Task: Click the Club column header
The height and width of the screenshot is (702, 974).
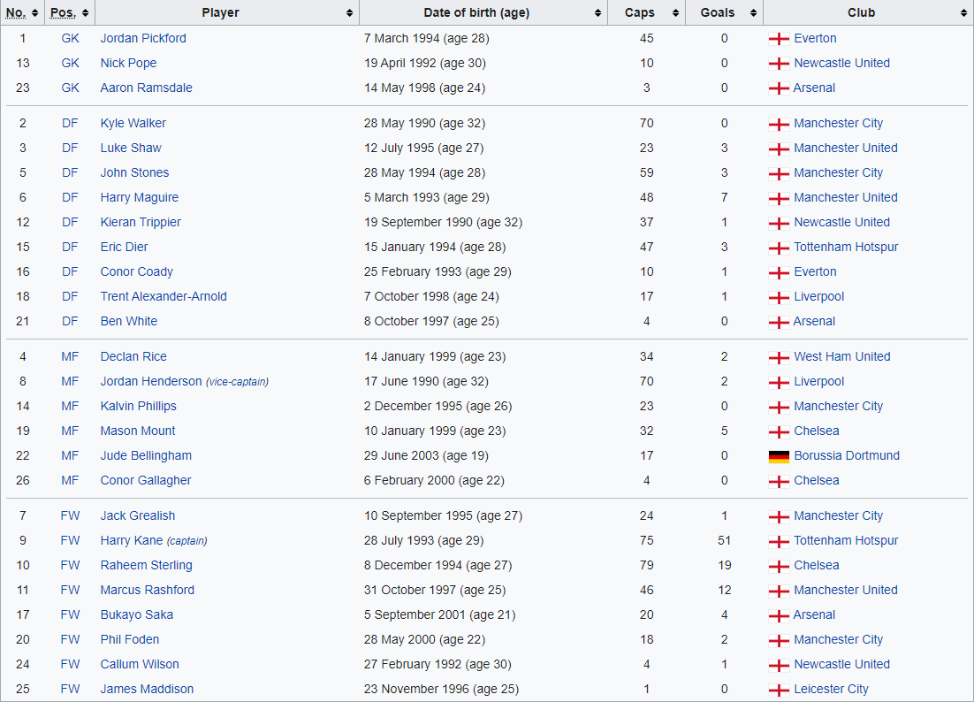Action: click(x=860, y=12)
